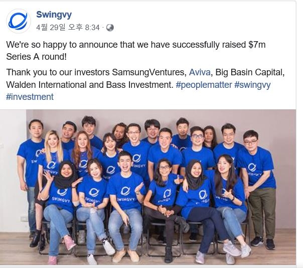
Task: Open the #investment hashtag
Action: click(x=30, y=96)
